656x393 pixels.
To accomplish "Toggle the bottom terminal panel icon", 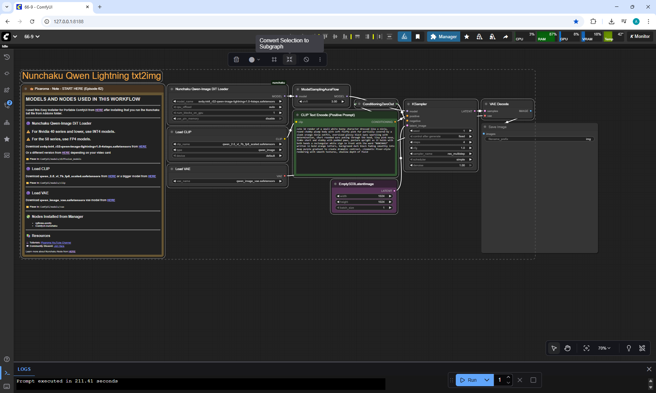I will [7, 373].
